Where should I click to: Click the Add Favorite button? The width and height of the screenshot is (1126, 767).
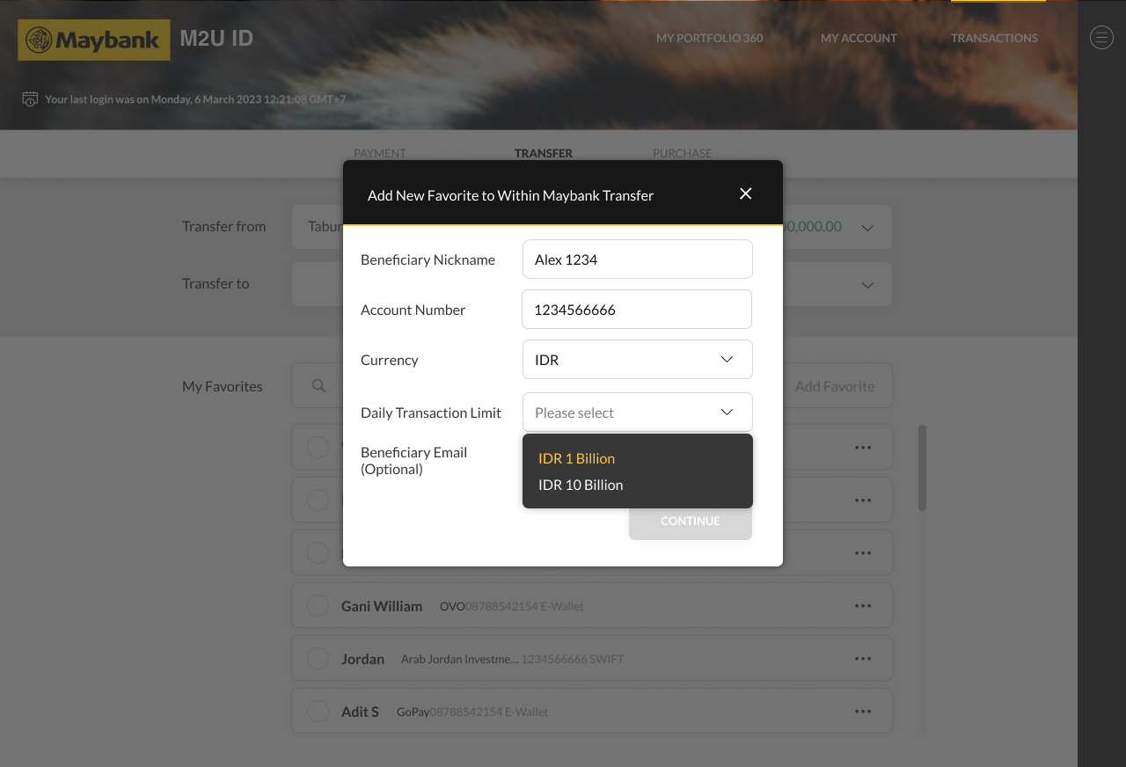click(834, 386)
